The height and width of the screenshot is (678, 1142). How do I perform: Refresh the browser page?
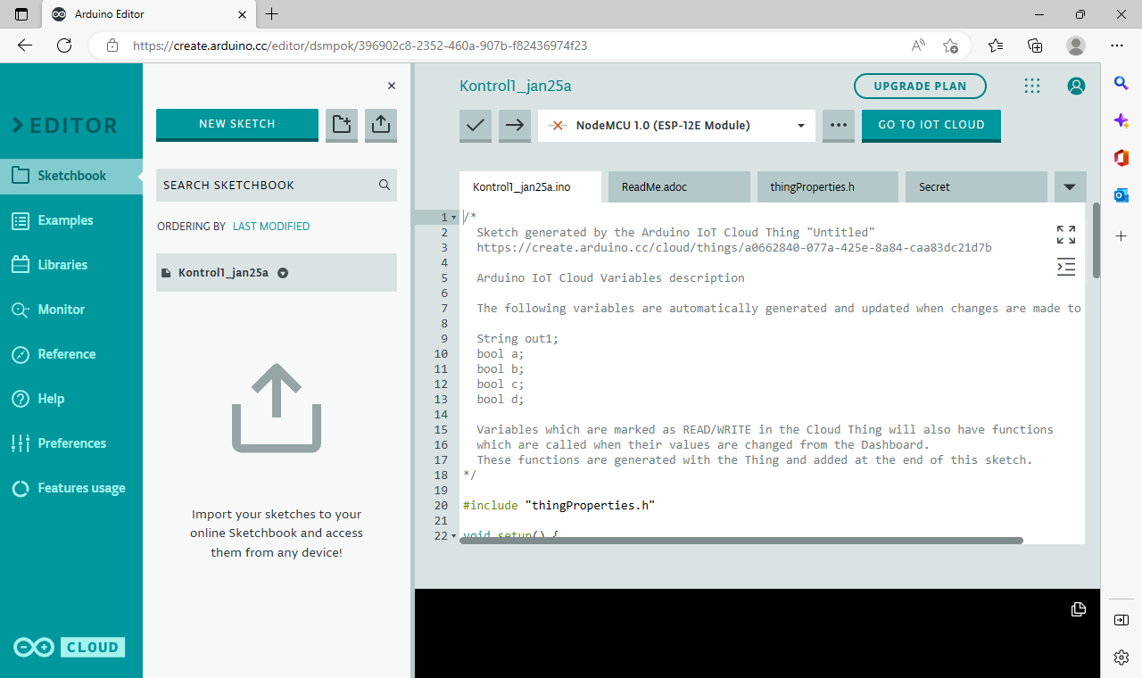click(x=64, y=45)
